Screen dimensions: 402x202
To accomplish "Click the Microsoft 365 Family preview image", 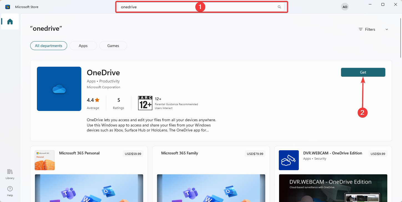I will click(x=211, y=188).
